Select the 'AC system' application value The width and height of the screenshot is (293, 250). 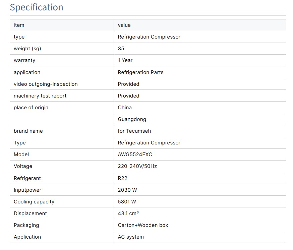[131, 237]
